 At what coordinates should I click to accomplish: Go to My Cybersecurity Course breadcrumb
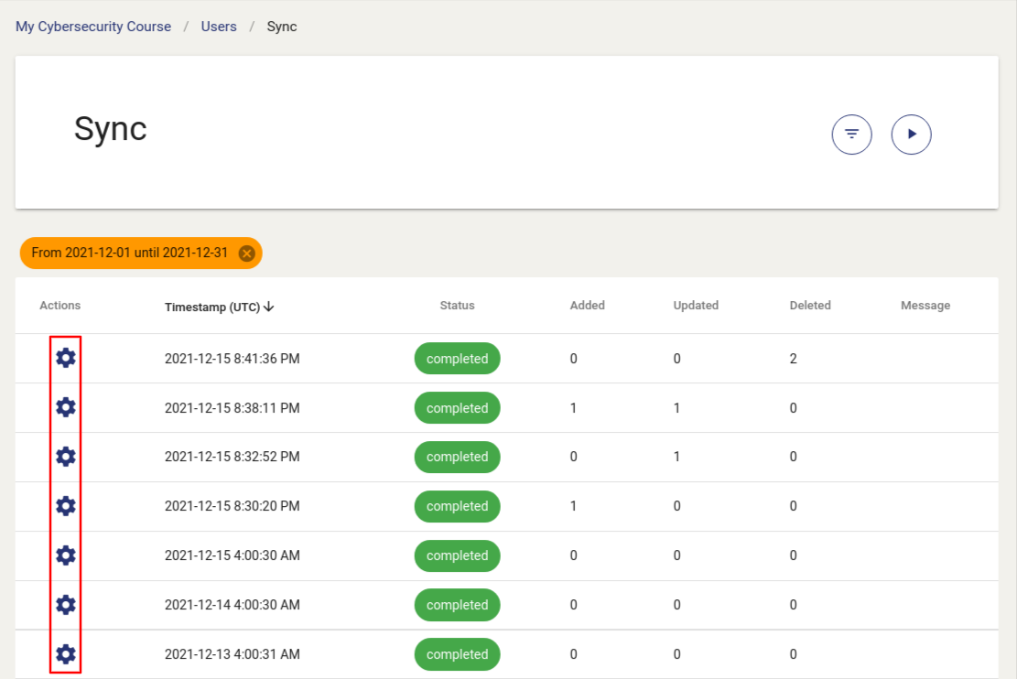93,27
